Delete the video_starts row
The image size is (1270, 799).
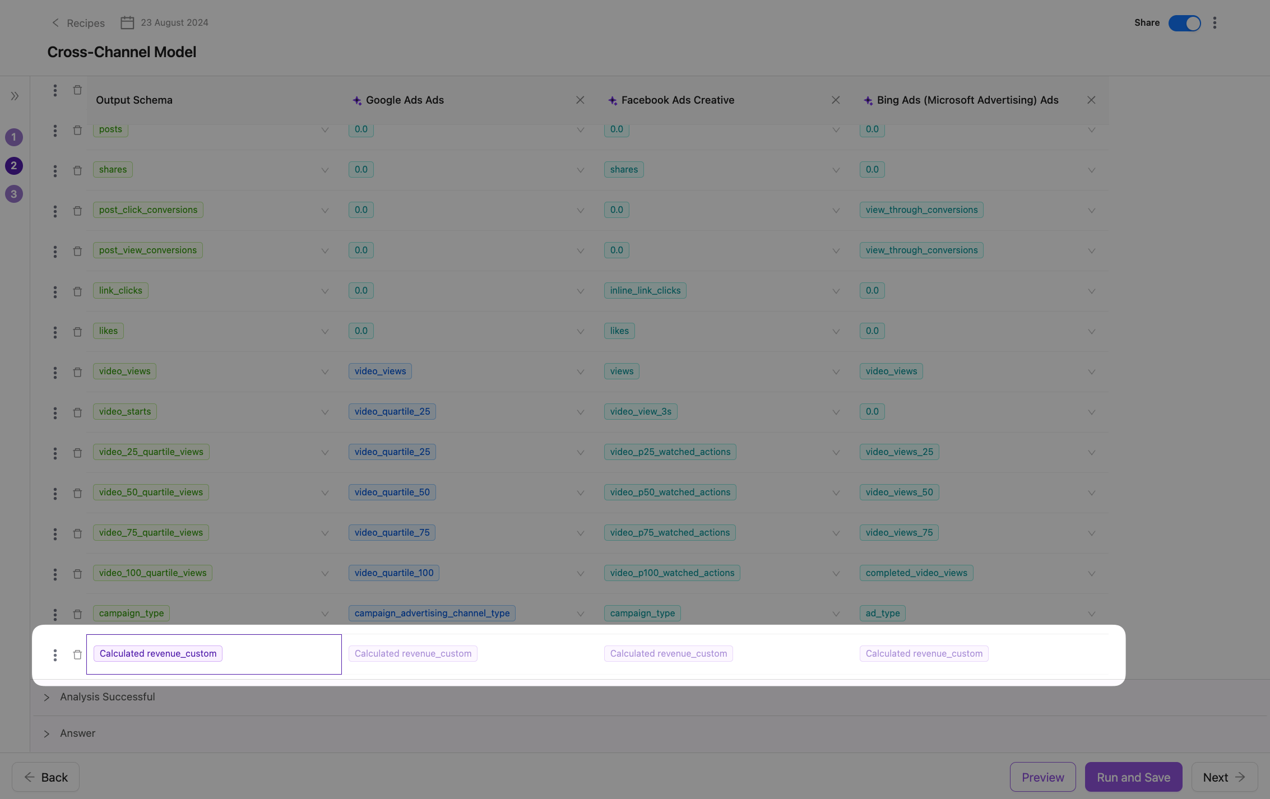(x=77, y=413)
